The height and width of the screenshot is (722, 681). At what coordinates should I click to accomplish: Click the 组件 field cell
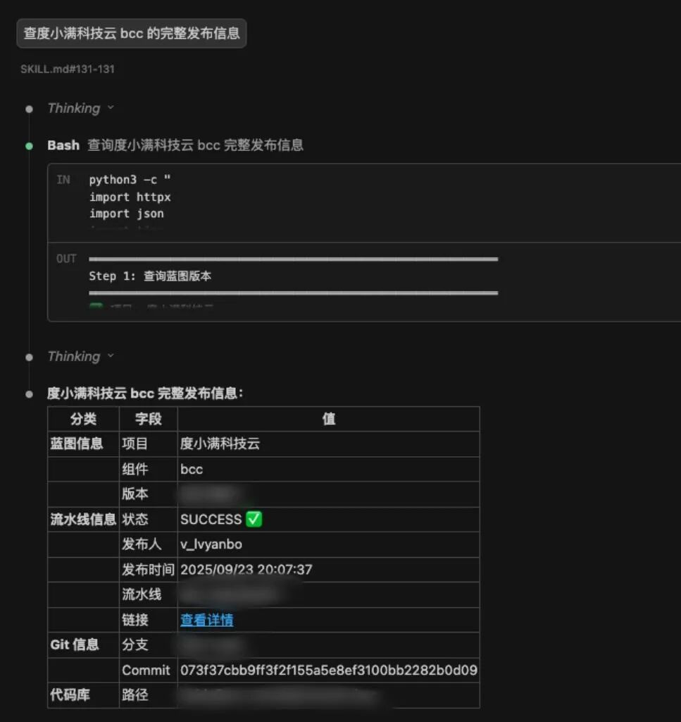click(148, 469)
